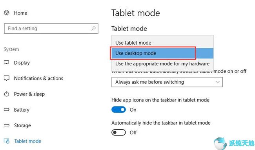
Task: Click the Tablet mode sidebar icon
Action: [x=7, y=141]
